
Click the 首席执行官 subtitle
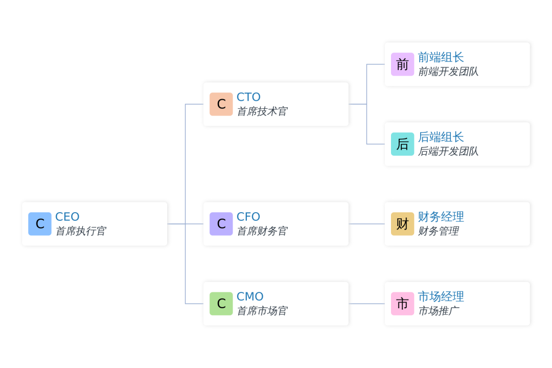pos(81,231)
